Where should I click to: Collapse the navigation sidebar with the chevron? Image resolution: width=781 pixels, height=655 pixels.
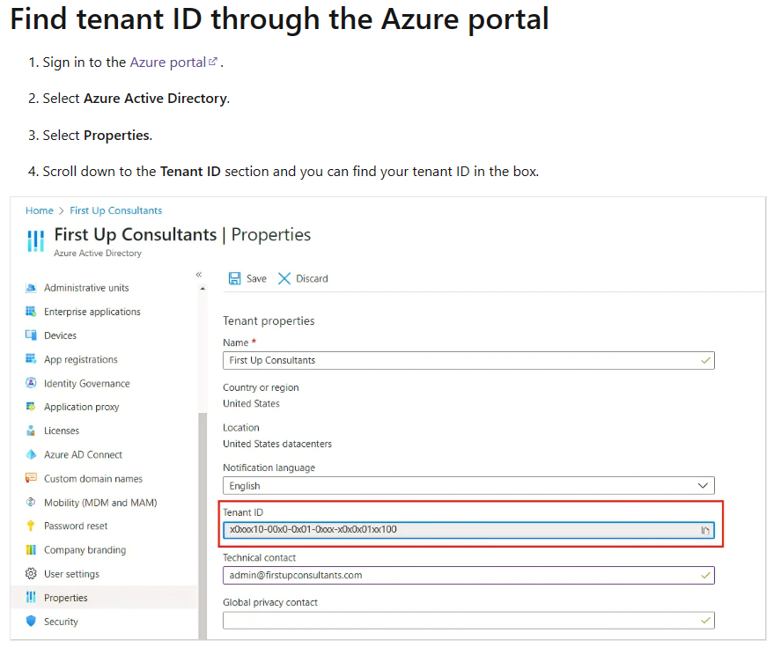tap(199, 274)
